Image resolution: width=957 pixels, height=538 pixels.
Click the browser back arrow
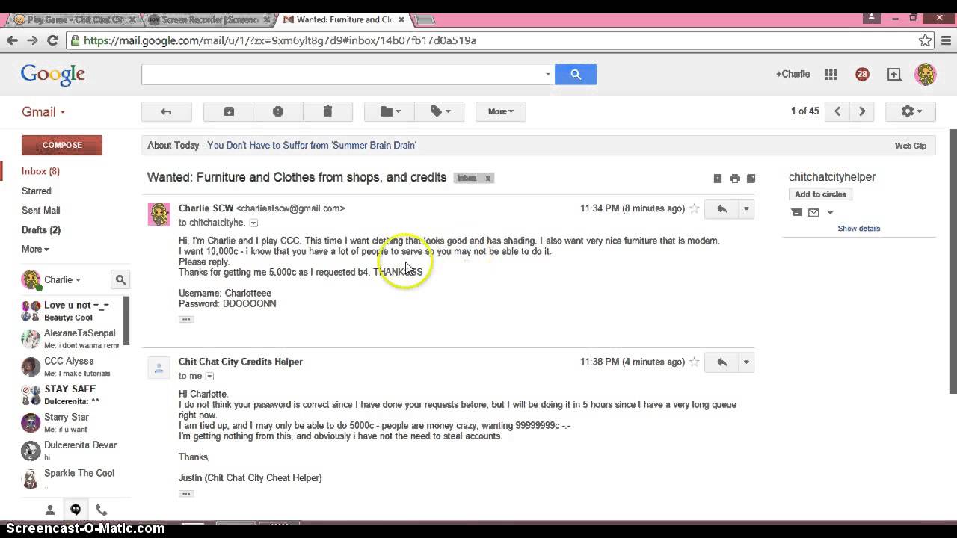12,40
